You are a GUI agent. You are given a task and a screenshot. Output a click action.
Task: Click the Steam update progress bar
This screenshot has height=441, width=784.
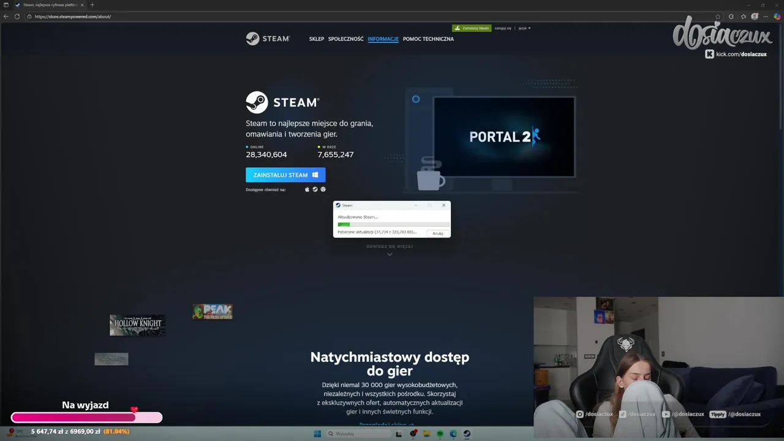(393, 224)
